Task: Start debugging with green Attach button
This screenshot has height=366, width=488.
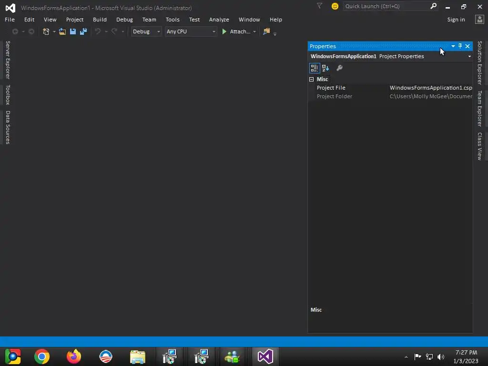Action: pyautogui.click(x=235, y=31)
